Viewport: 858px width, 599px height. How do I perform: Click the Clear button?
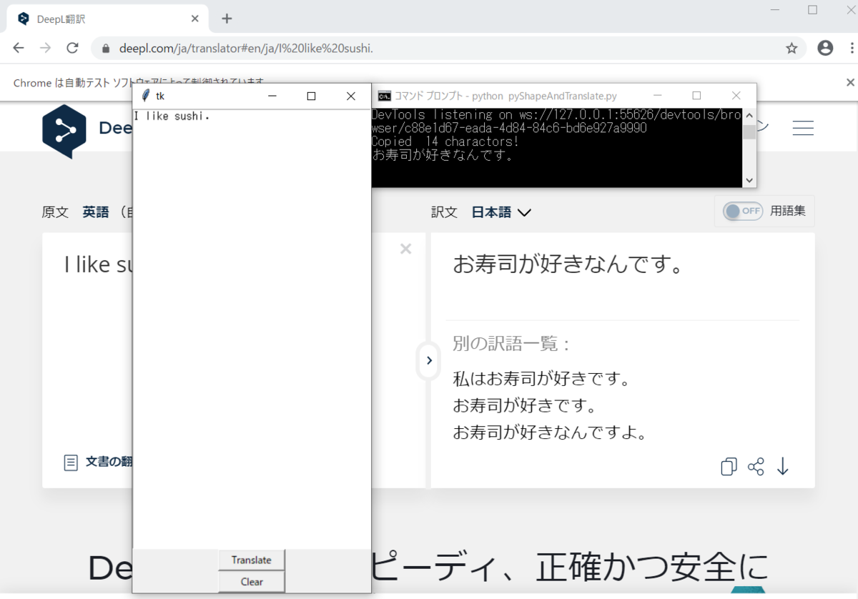[x=251, y=581]
